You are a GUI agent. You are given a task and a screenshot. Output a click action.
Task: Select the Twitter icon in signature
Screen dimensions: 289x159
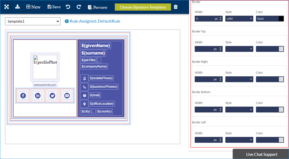click(52, 96)
